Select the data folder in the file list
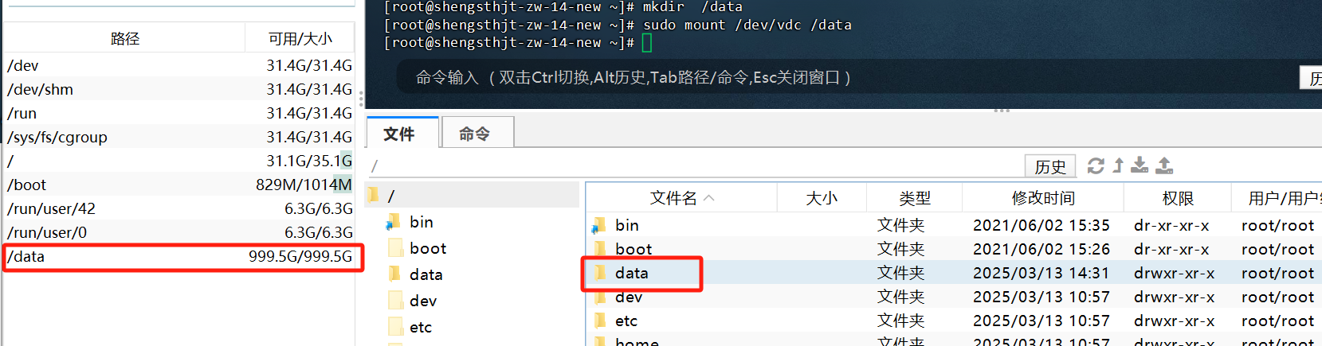The width and height of the screenshot is (1322, 346). [632, 273]
